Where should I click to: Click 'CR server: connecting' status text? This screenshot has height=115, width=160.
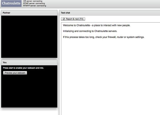point(33,1)
